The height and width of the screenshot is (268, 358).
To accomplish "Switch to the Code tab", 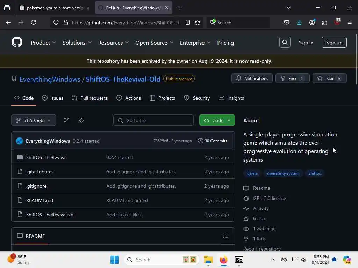I will (x=24, y=98).
